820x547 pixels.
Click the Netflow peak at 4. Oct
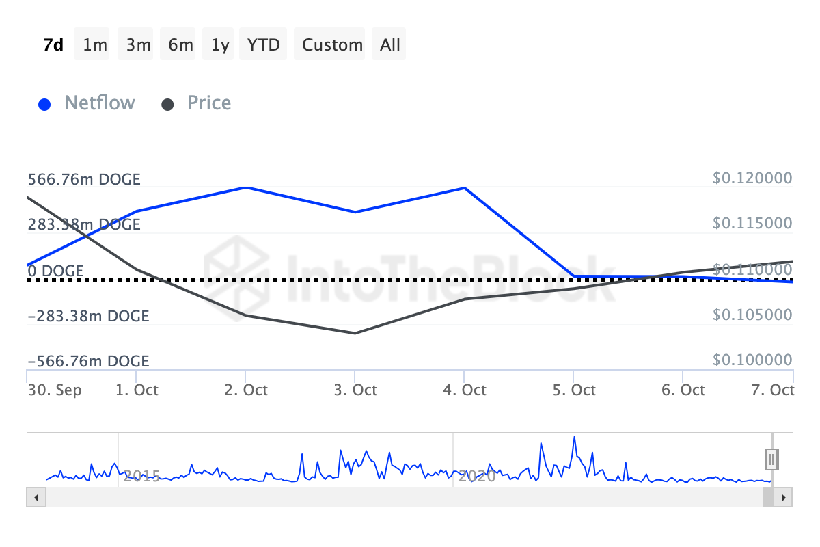[x=465, y=188]
